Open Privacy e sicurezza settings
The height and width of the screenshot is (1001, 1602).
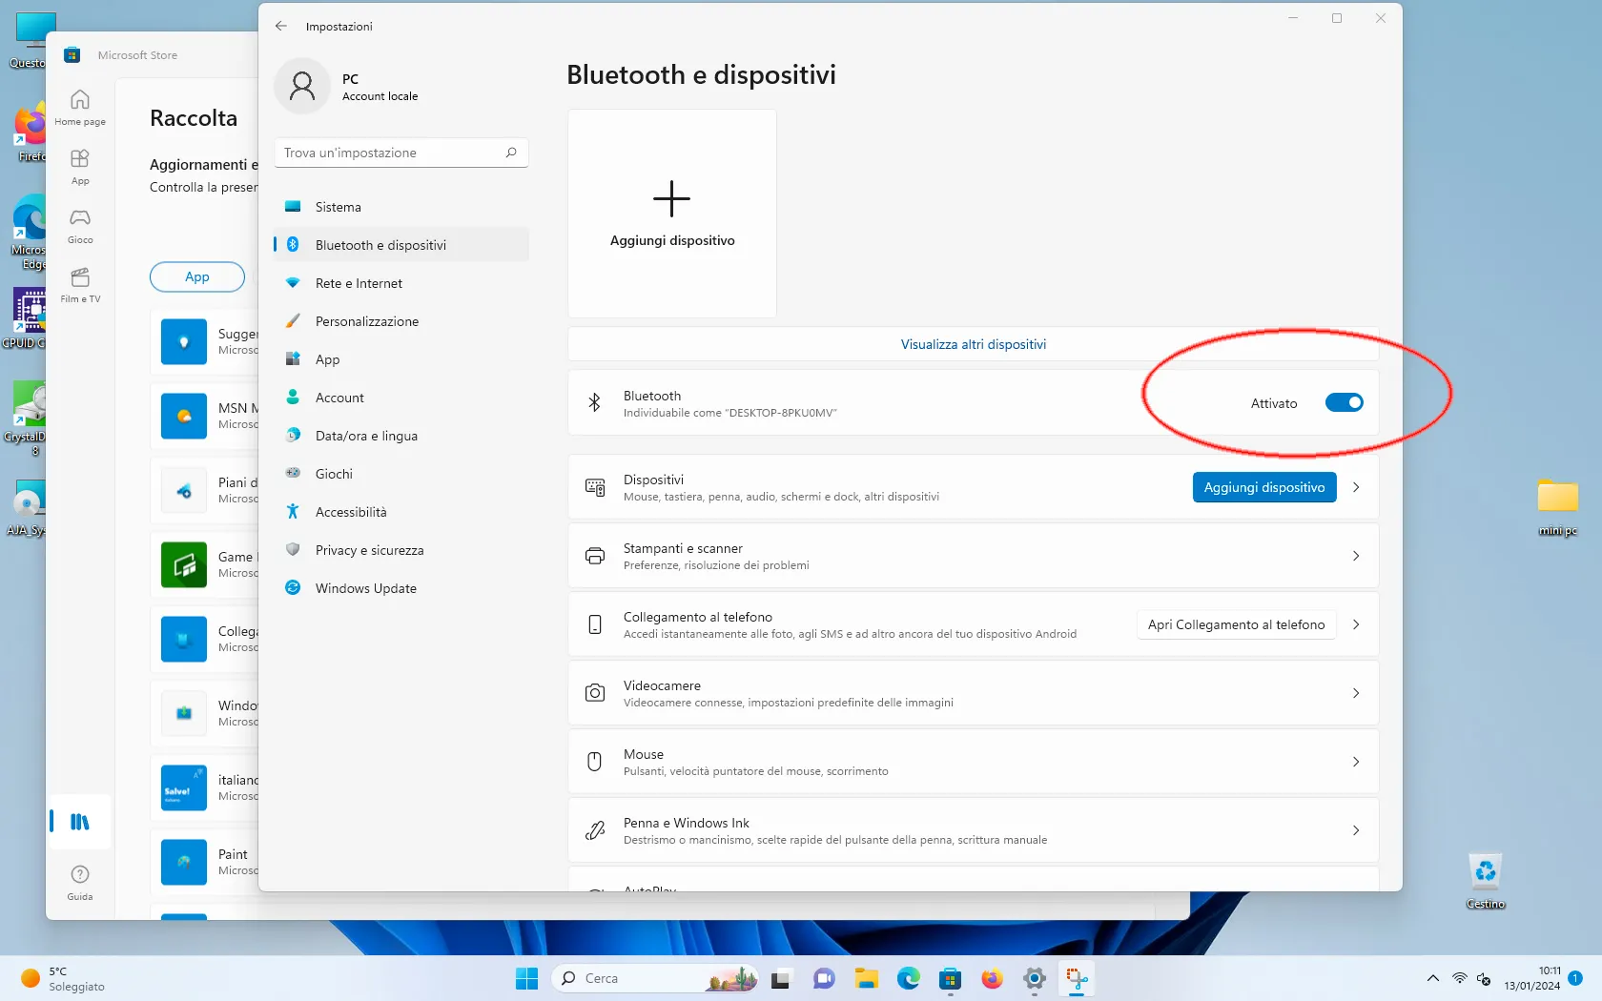[x=370, y=550]
